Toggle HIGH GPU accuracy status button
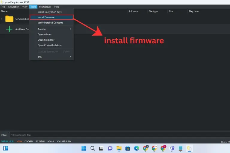Image resolution: width=230 pixels, height=153 pixels. point(19,141)
